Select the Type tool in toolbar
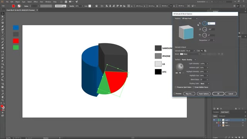The height and width of the screenshot is (139, 247). click(x=3, y=33)
